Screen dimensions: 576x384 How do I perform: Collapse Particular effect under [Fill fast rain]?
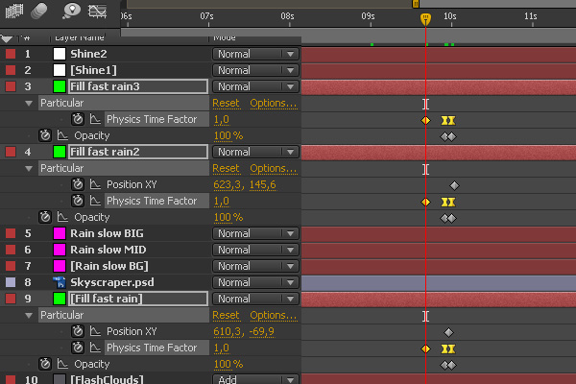[x=29, y=315]
